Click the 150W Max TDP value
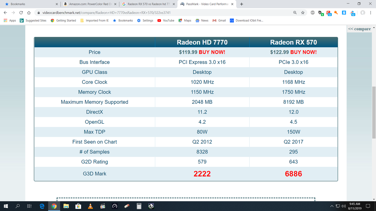 tap(293, 132)
